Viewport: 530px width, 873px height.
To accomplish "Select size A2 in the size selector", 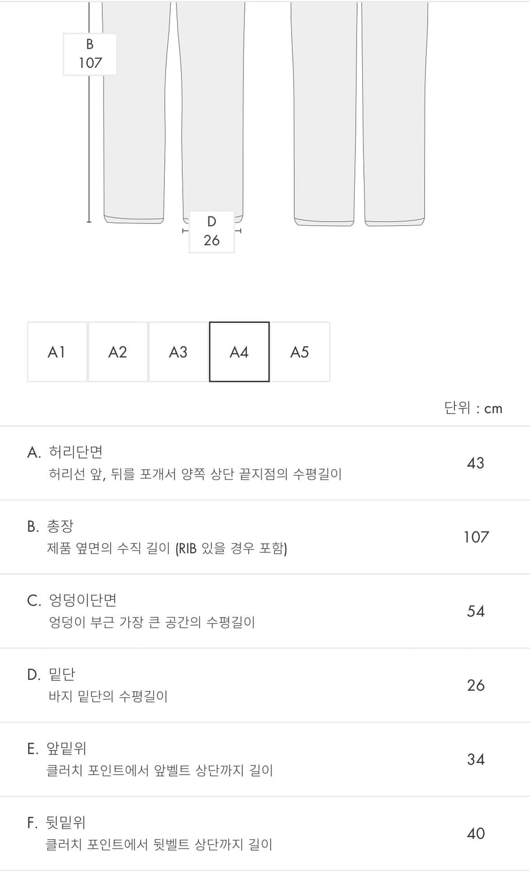I will (117, 352).
